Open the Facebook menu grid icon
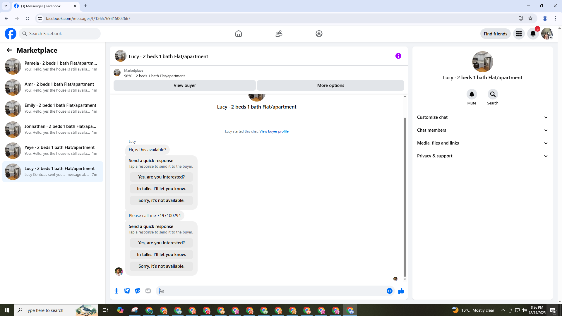Image resolution: width=562 pixels, height=316 pixels. point(519,34)
